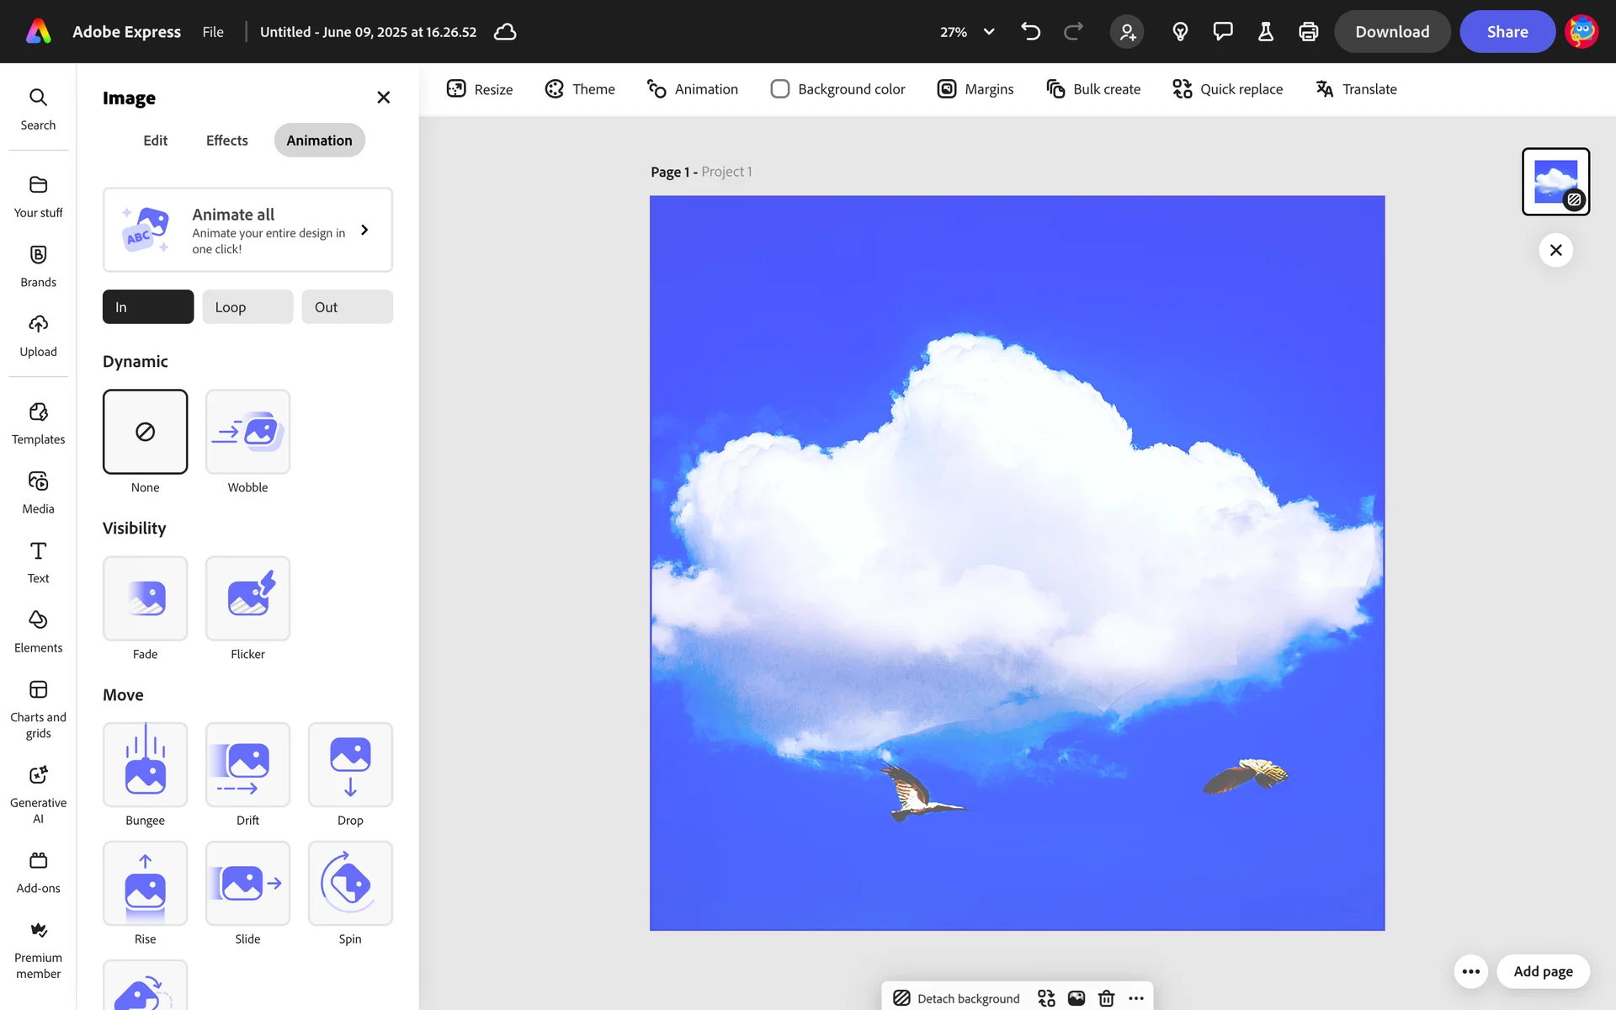This screenshot has height=1010, width=1616.
Task: Open the zoom level dropdown
Action: point(989,32)
